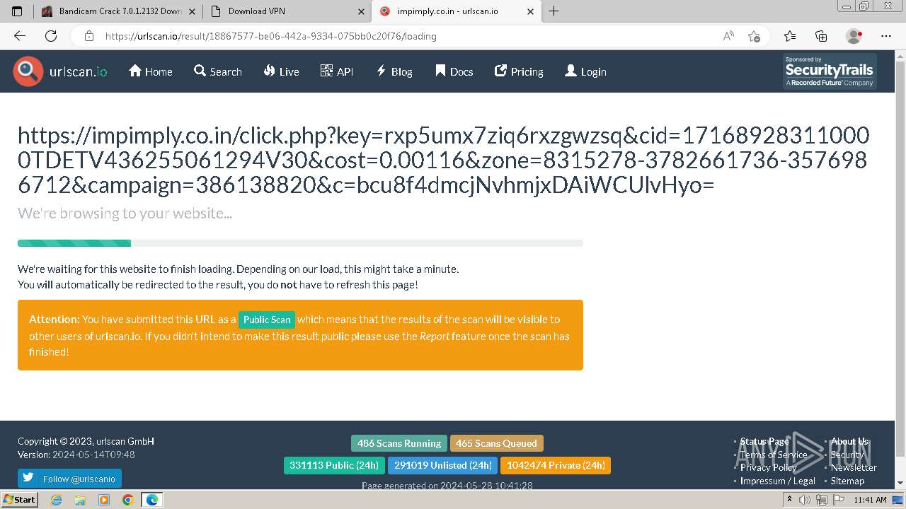The width and height of the screenshot is (906, 509).
Task: Click the Read aloud icon
Action: click(728, 36)
